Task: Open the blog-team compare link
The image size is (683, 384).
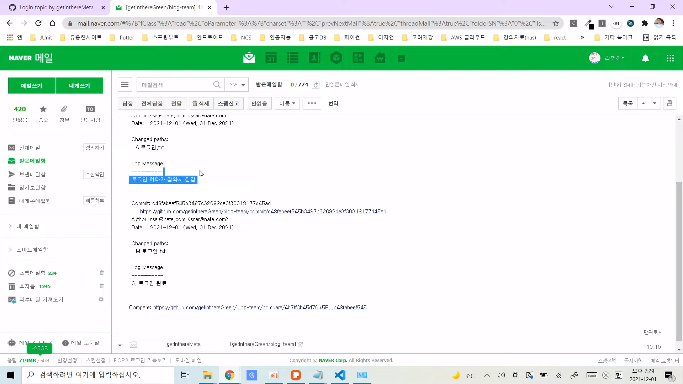Action: point(260,308)
